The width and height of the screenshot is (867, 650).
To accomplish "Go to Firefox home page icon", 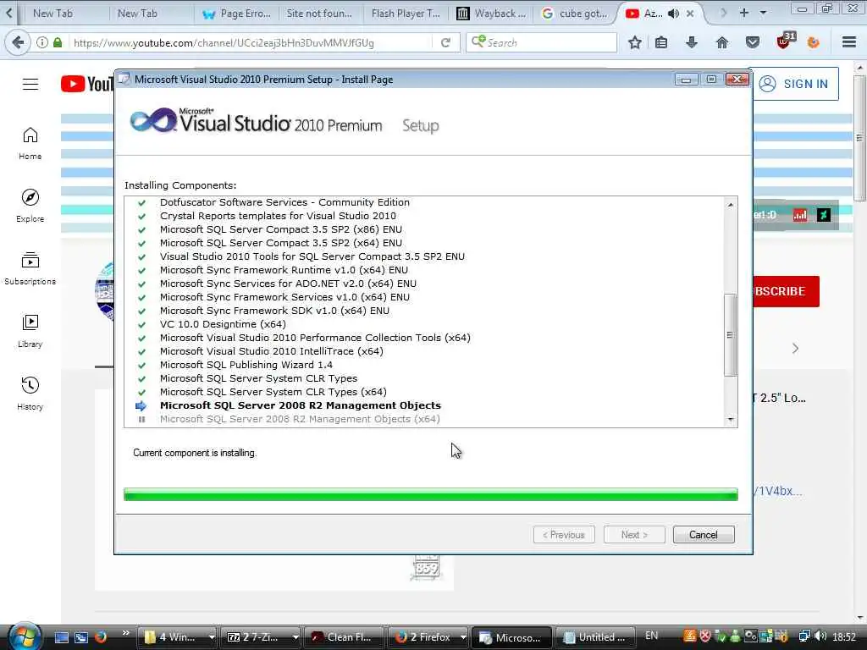I will [x=722, y=42].
